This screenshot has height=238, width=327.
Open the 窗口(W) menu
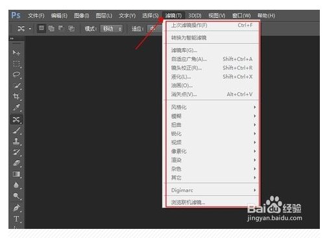[x=241, y=16]
